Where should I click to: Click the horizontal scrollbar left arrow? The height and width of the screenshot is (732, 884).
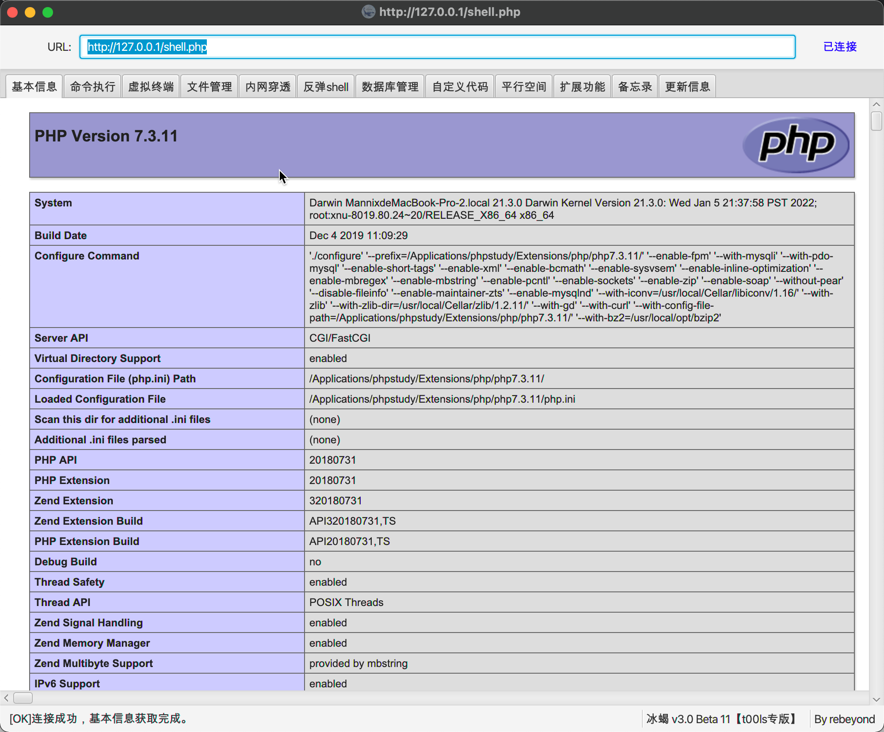pyautogui.click(x=6, y=698)
